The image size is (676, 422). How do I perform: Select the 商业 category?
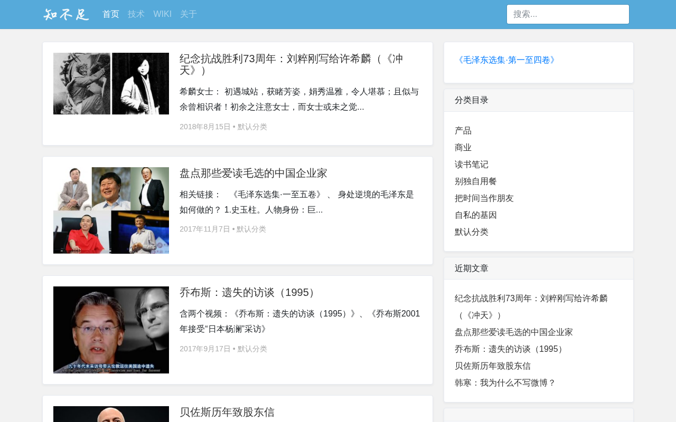click(x=463, y=148)
